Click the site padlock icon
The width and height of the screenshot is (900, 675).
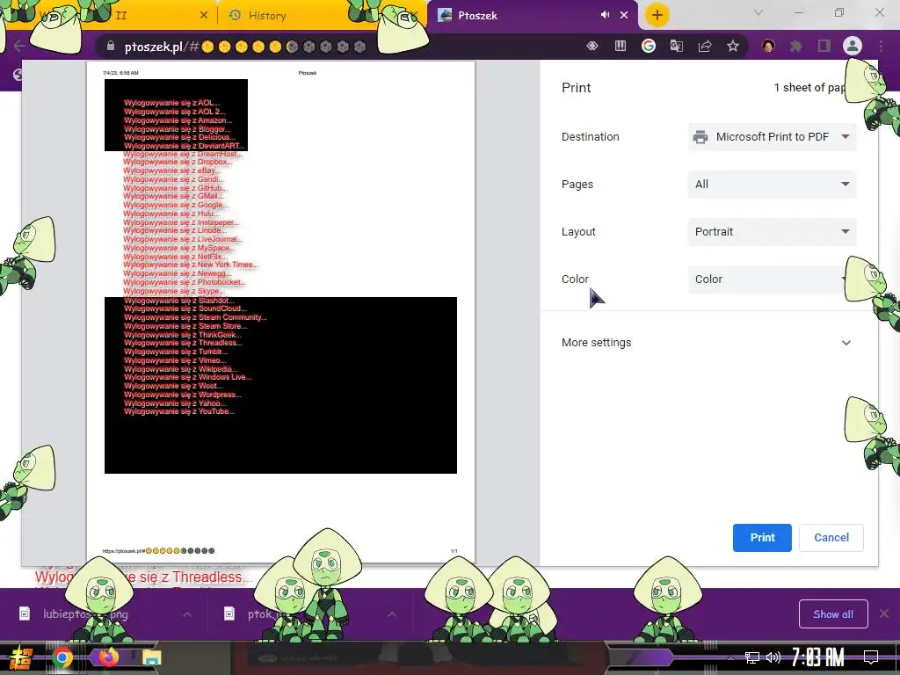tap(111, 47)
